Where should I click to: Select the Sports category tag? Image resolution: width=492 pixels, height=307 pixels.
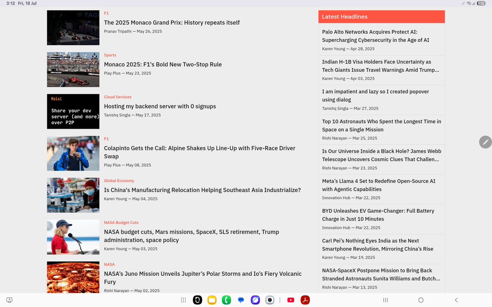coord(110,55)
